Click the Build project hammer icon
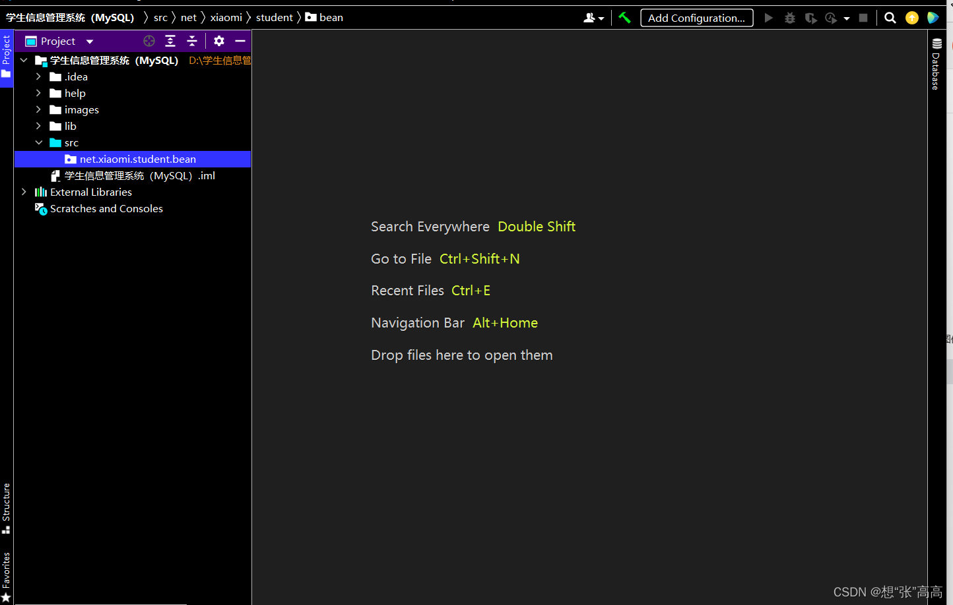The height and width of the screenshot is (605, 953). click(624, 18)
